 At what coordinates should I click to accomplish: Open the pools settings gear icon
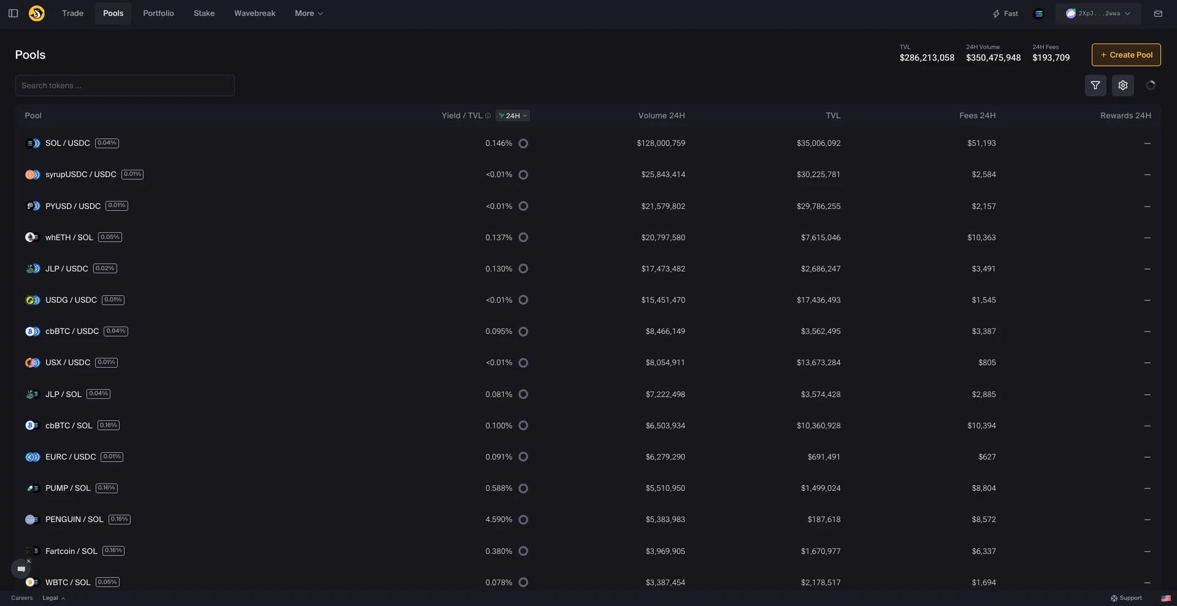[x=1123, y=85]
